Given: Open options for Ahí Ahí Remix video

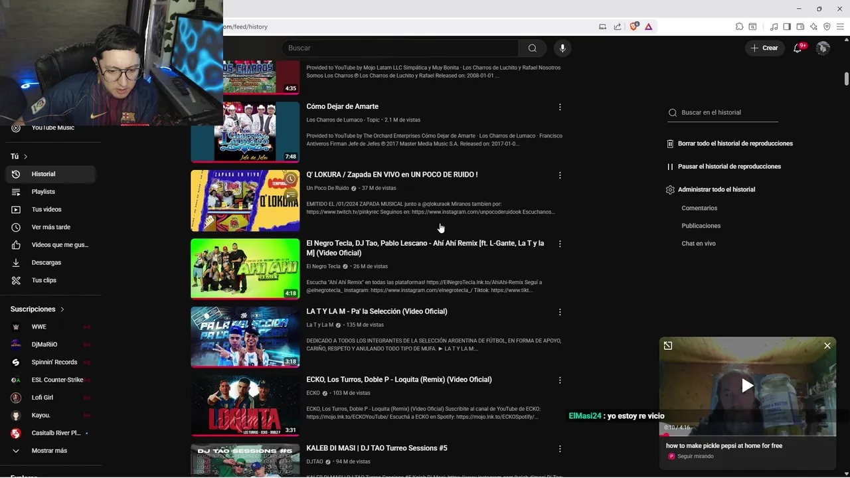Looking at the screenshot, I should [560, 244].
